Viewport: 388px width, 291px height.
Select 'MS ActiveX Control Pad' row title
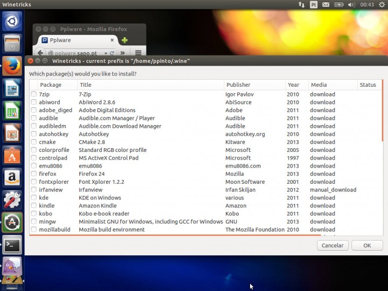109,158
